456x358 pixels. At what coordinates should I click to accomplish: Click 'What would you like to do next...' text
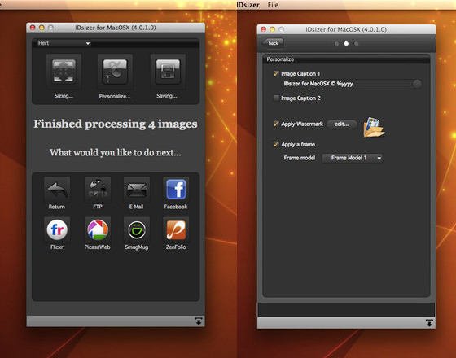click(x=115, y=153)
